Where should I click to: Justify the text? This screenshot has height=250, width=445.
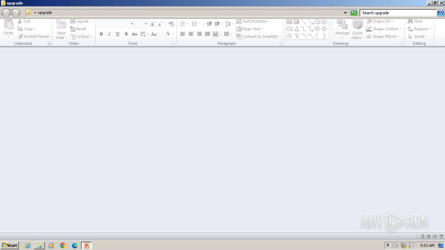208,34
